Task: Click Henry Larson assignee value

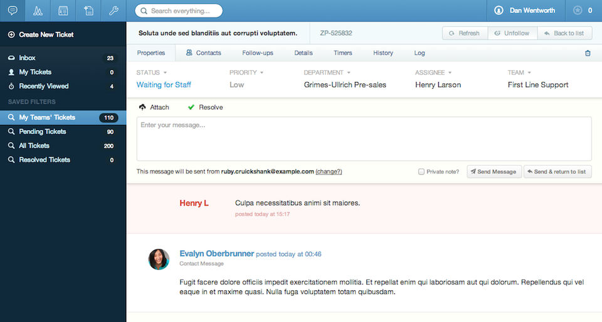Action: pyautogui.click(x=438, y=84)
